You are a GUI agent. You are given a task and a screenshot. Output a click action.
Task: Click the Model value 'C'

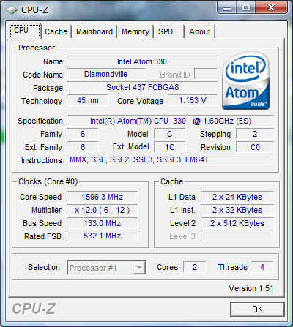(x=170, y=134)
